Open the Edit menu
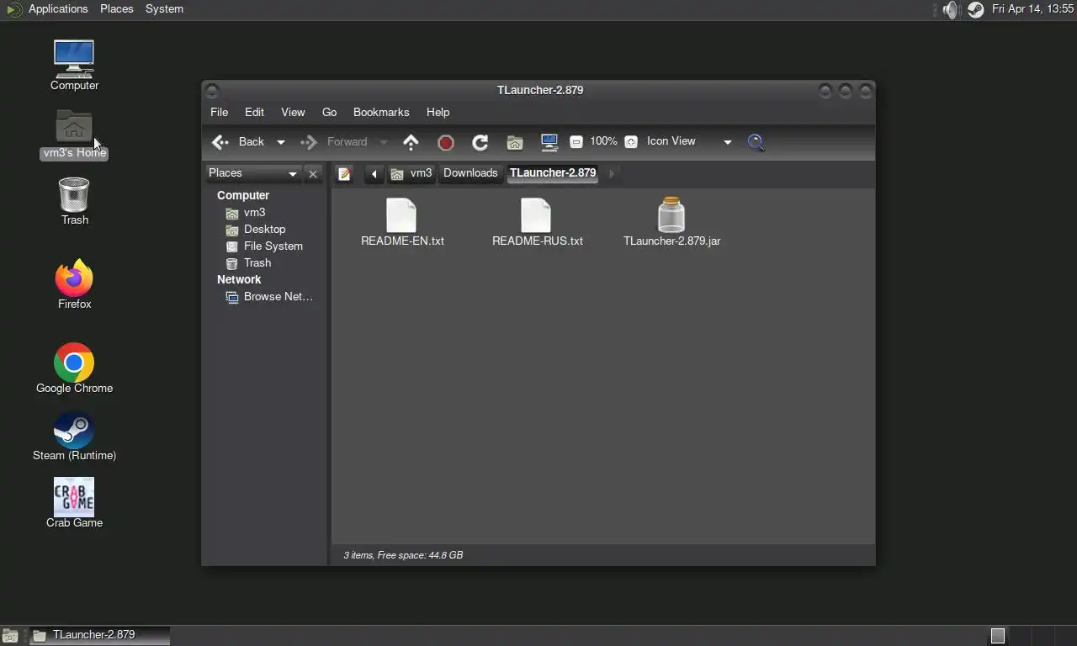 coord(254,112)
